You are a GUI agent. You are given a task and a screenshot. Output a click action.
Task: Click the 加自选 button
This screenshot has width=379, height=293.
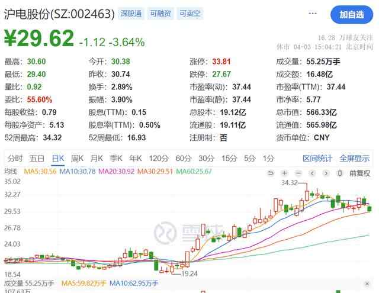click(x=352, y=14)
